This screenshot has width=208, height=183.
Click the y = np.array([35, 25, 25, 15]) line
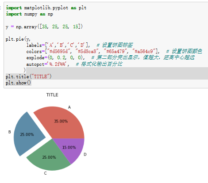[44, 27]
